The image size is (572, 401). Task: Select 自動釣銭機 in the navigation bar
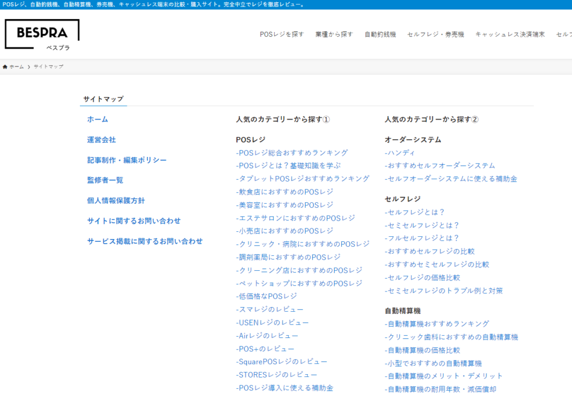tap(380, 34)
